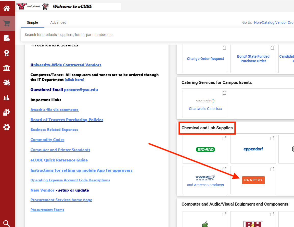Open University-Wide Contracted Vendors link
The height and width of the screenshot is (227, 294).
(x=66, y=65)
